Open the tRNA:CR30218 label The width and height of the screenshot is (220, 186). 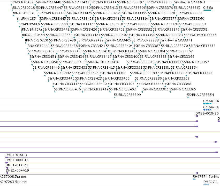coord(23,8)
